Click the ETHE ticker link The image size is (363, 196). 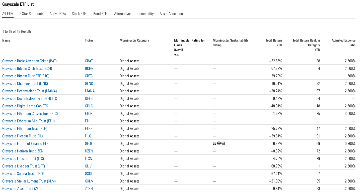tap(89, 129)
